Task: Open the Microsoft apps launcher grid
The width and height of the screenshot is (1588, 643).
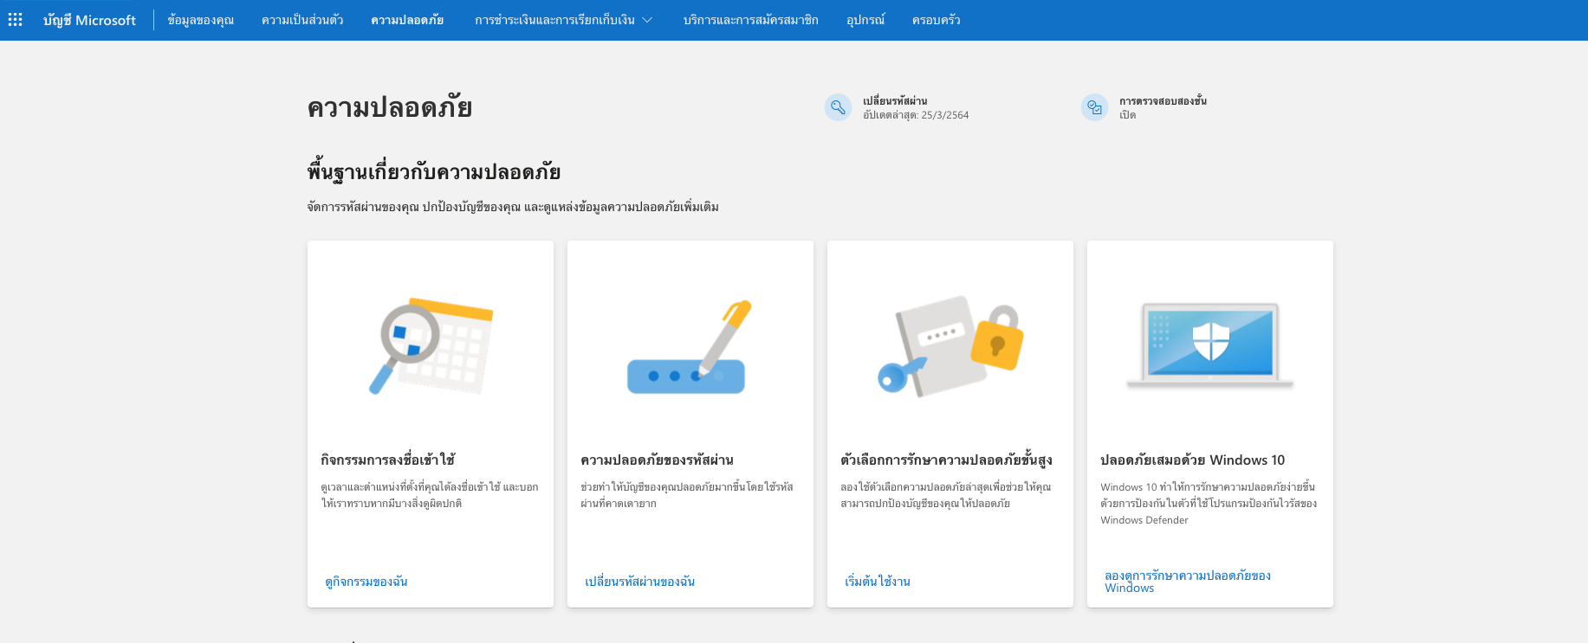Action: click(16, 20)
